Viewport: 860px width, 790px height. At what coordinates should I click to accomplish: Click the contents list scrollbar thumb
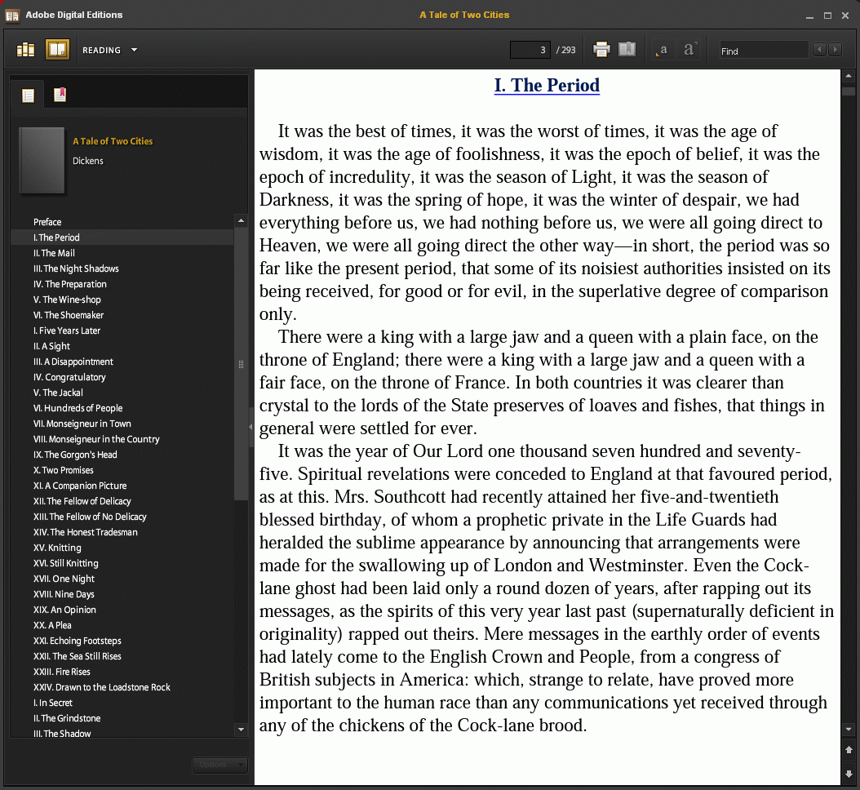tap(241, 364)
